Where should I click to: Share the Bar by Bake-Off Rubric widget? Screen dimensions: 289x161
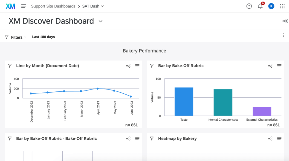(270, 66)
